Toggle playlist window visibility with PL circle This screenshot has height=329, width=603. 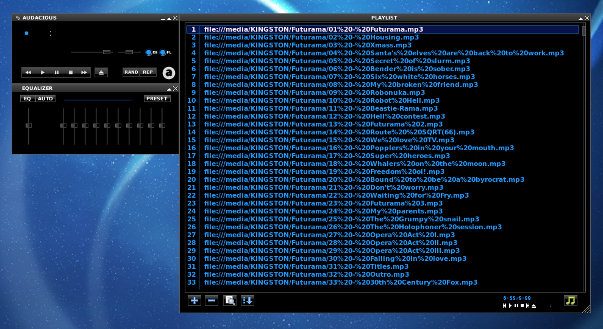pos(163,52)
